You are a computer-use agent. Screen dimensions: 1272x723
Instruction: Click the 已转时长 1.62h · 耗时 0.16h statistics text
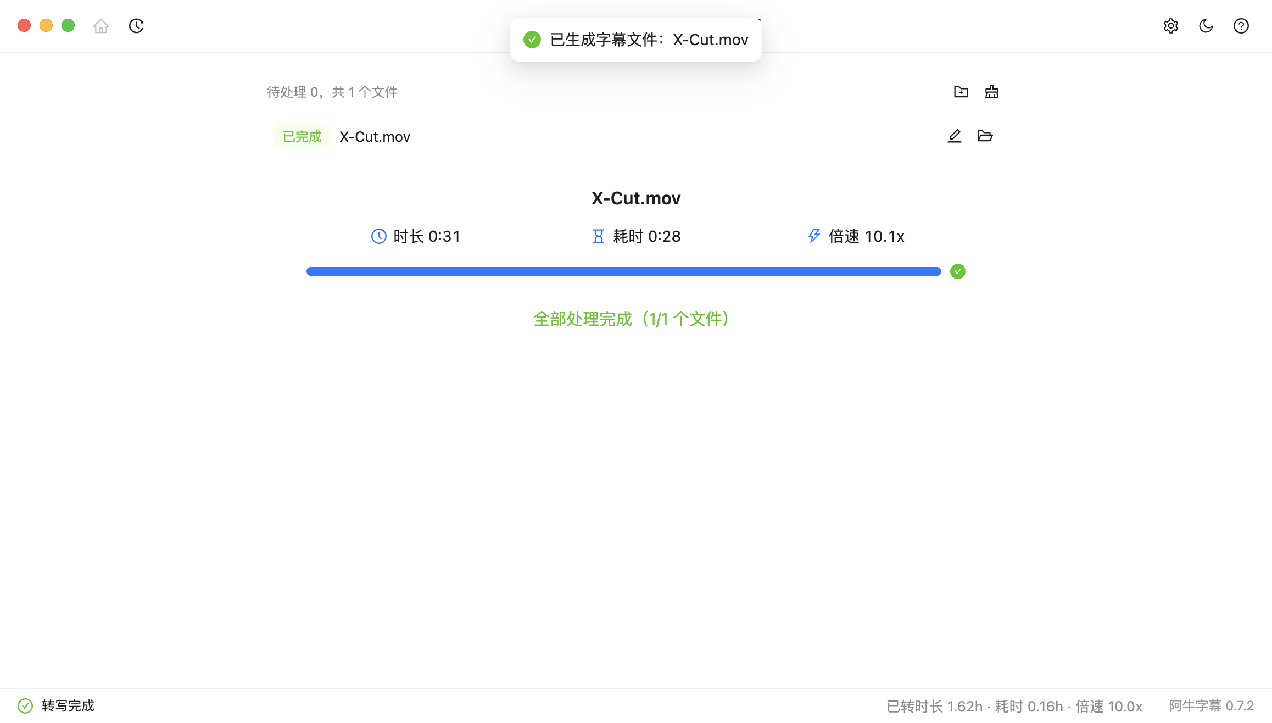tap(1015, 707)
